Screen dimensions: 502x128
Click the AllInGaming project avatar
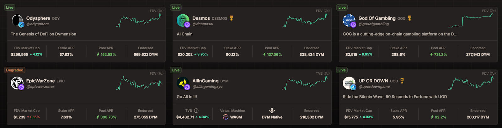tap(183, 83)
